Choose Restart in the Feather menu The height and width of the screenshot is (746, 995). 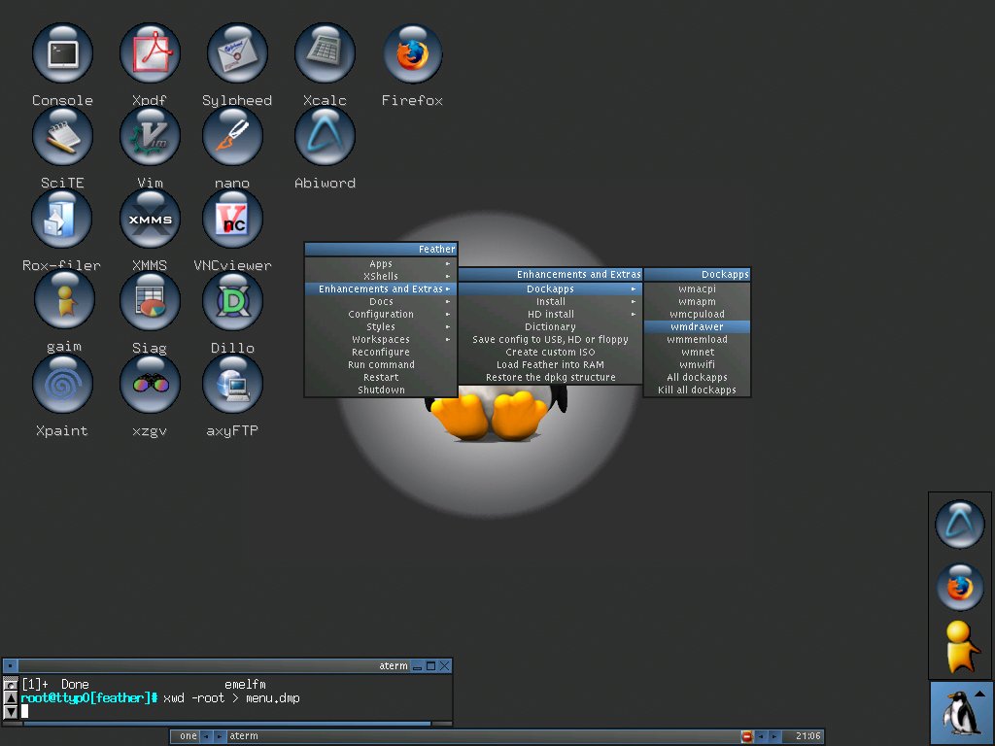381,377
